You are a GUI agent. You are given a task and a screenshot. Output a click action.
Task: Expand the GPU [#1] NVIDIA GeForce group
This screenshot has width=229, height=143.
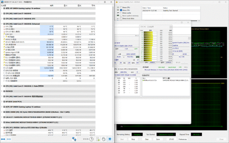coord(1,127)
